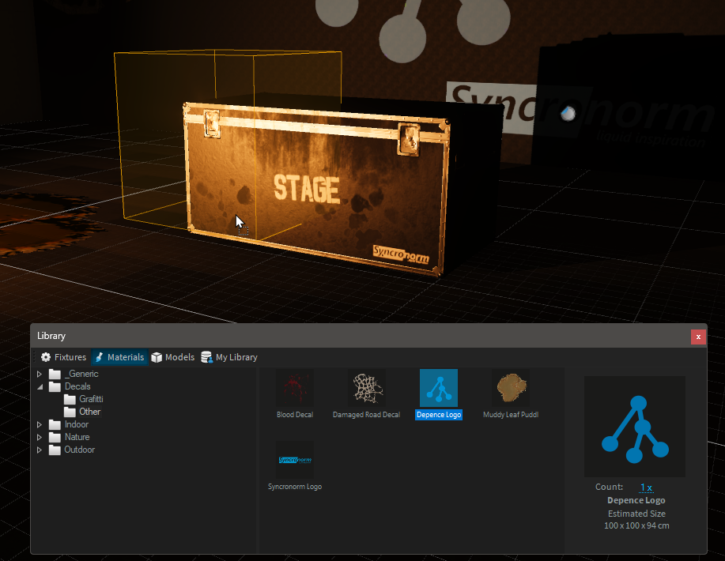Viewport: 725px width, 561px height.
Task: Expand the Outdoor folder
Action: tap(40, 450)
